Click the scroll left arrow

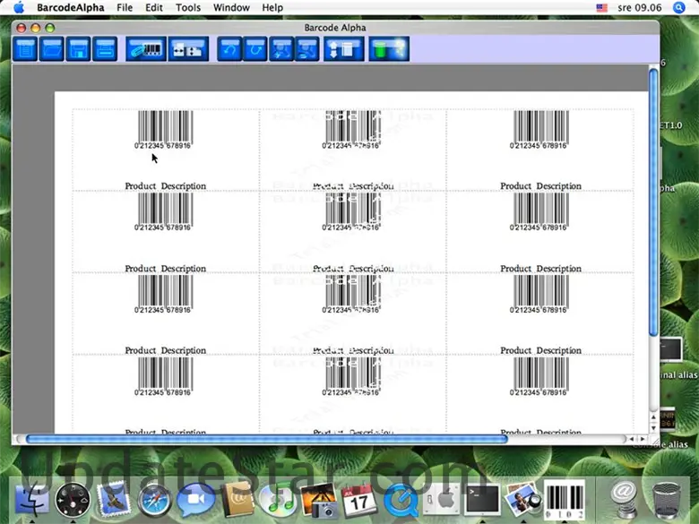click(632, 439)
